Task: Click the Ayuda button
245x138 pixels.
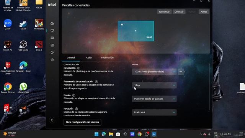Action: tap(204, 12)
